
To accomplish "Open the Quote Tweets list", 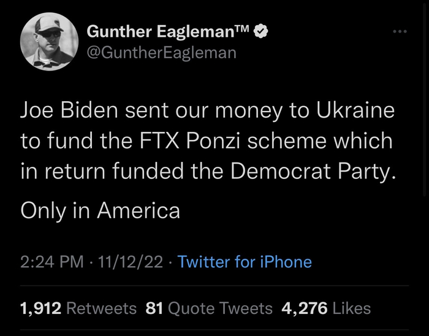I will coord(220,308).
